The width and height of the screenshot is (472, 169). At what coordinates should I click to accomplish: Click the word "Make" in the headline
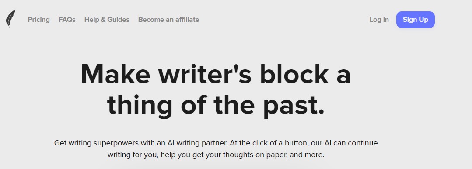click(115, 74)
